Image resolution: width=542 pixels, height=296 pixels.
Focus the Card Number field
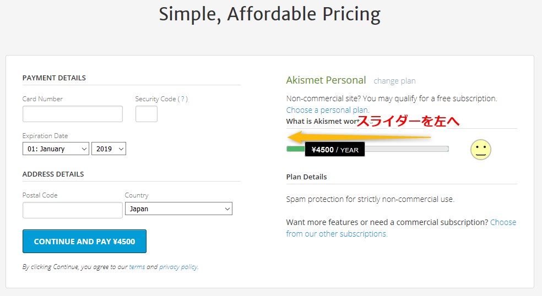pos(73,114)
